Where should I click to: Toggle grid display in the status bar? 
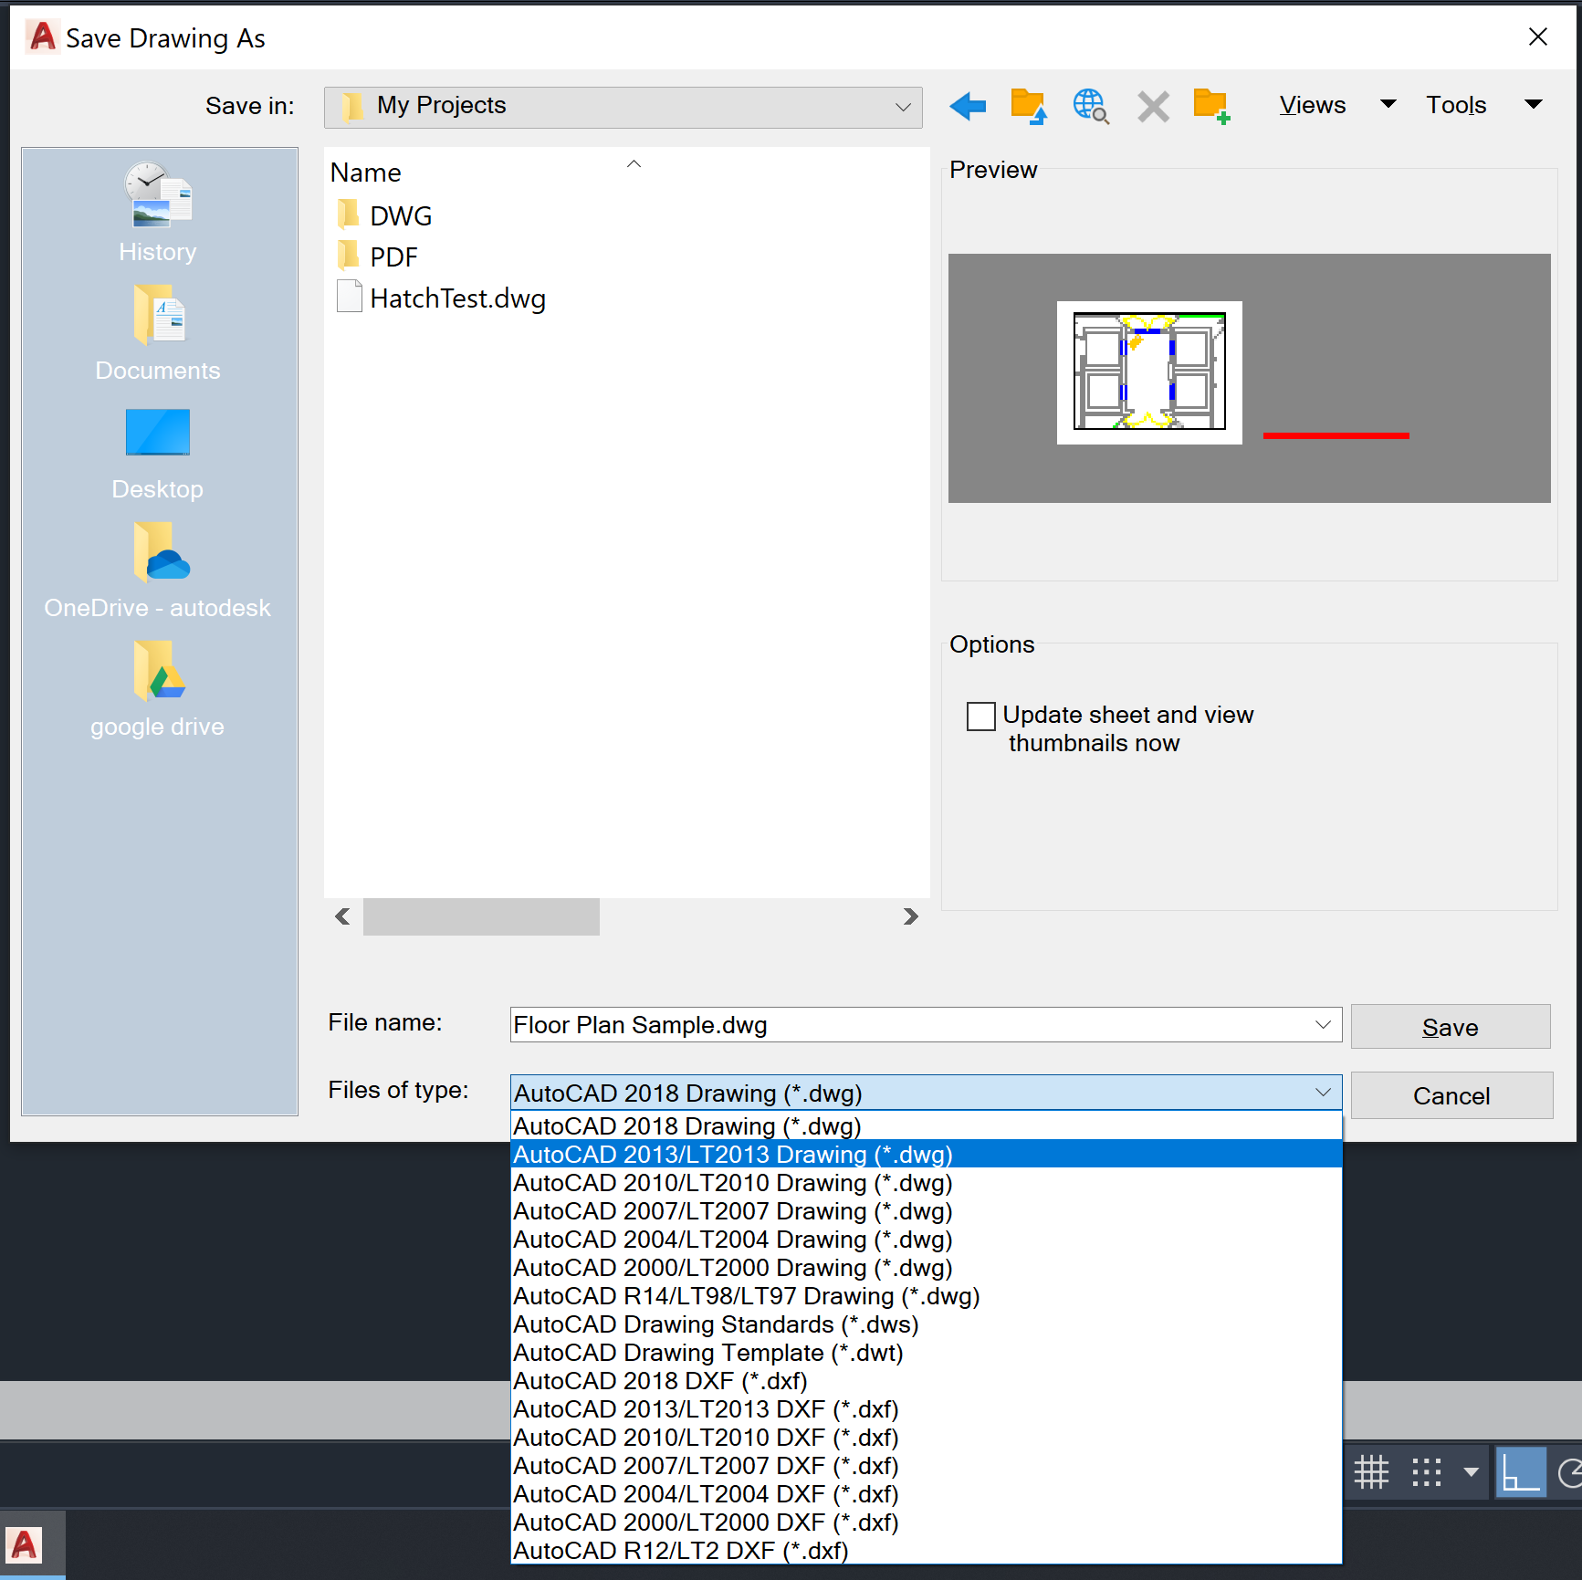(1372, 1471)
